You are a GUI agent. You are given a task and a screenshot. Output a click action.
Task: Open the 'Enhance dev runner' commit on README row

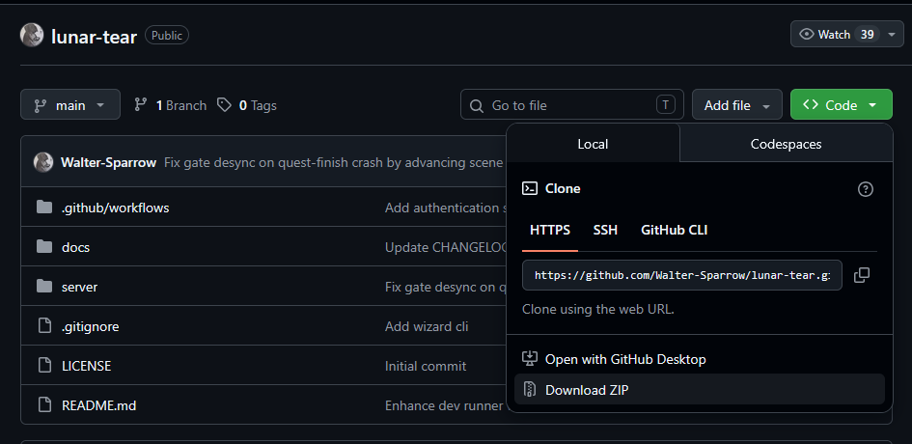tap(444, 405)
